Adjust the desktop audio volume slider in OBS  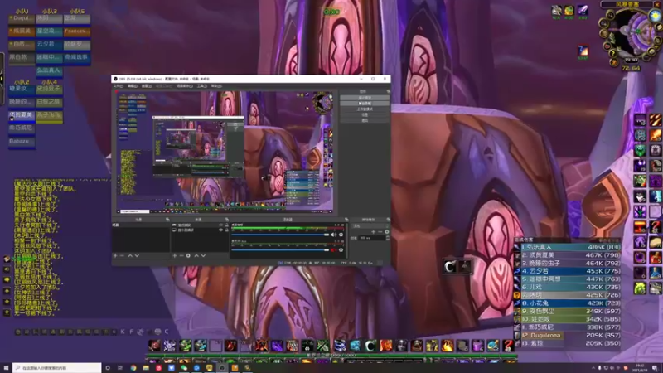[280, 235]
